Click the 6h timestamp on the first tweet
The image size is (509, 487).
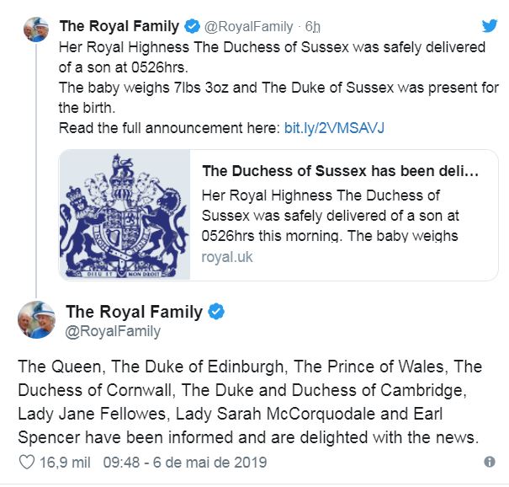point(312,26)
